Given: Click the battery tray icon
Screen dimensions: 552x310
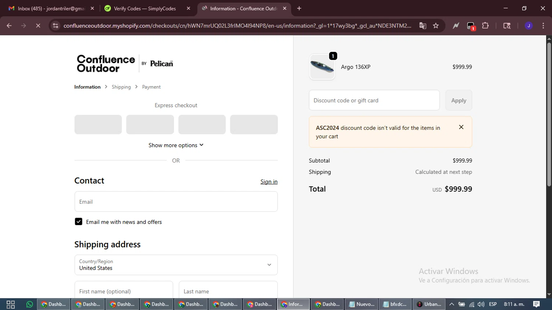Looking at the screenshot, I should [461, 304].
